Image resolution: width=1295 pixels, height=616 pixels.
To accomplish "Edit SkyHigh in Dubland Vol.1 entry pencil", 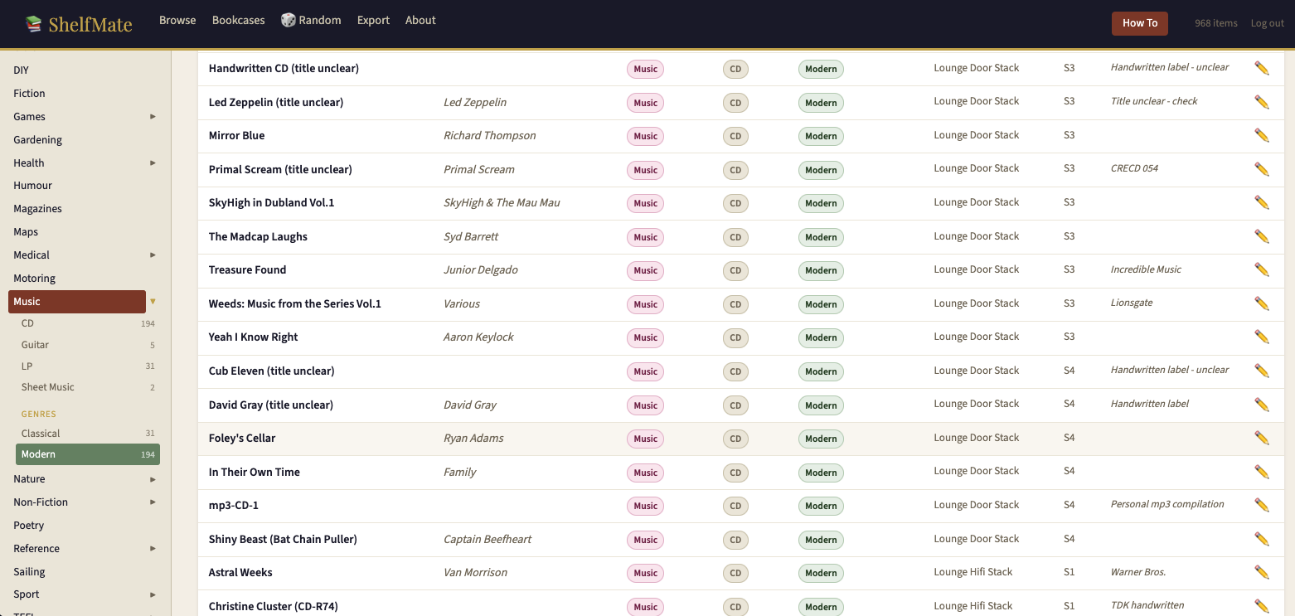I will click(x=1262, y=202).
